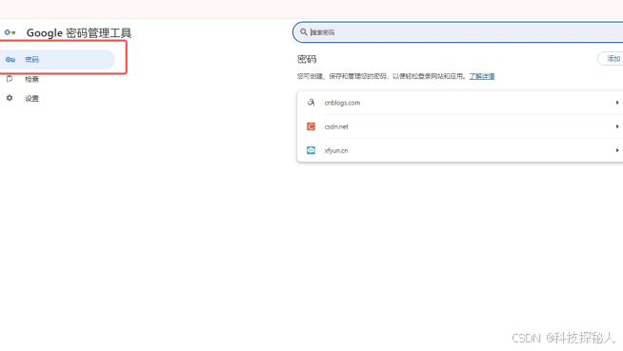The width and height of the screenshot is (623, 351).
Task: Select the xfyun.cn text
Action: [x=335, y=150]
